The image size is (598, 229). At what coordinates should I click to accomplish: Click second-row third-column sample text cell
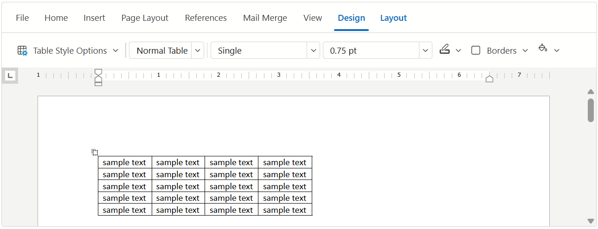click(231, 174)
